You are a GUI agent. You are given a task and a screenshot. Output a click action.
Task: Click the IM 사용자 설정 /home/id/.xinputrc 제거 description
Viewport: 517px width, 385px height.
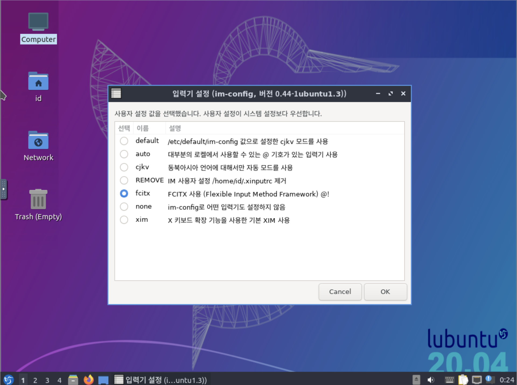point(227,181)
